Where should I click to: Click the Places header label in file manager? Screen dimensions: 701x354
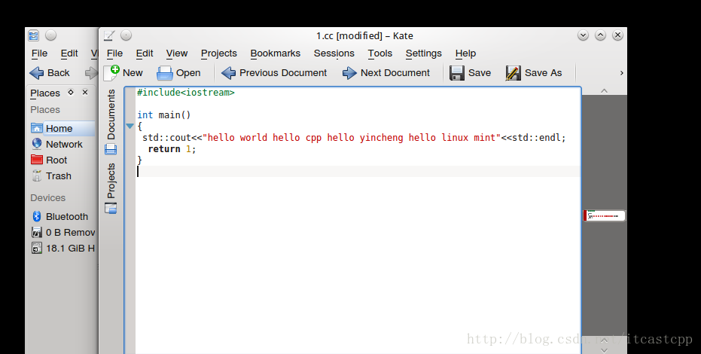45,93
